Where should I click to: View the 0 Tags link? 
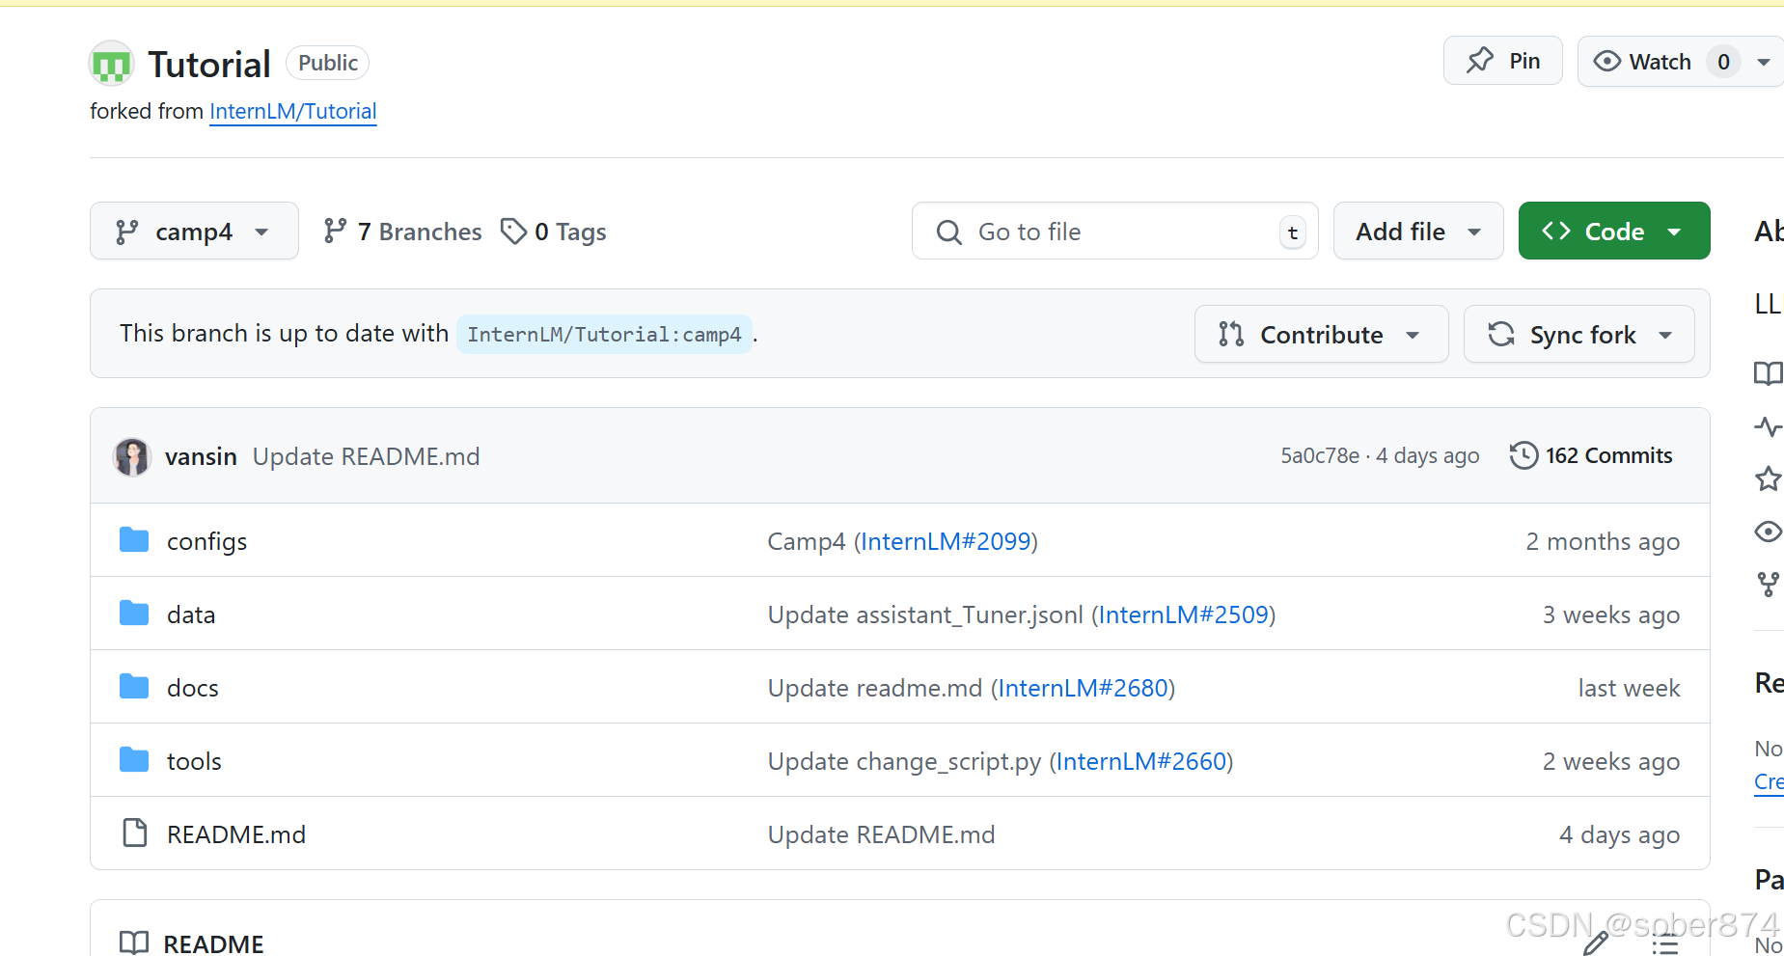(x=554, y=232)
